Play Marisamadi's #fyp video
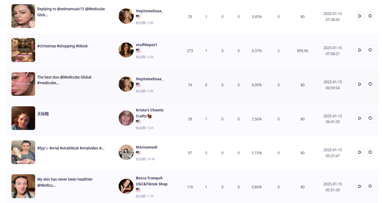The width and height of the screenshot is (382, 203). (359, 152)
